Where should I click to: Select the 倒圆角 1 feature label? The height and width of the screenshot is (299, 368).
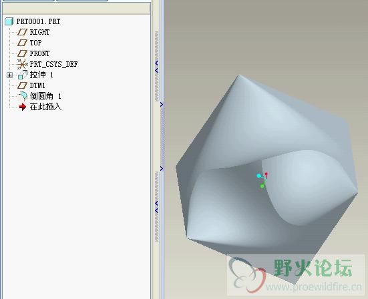(45, 96)
